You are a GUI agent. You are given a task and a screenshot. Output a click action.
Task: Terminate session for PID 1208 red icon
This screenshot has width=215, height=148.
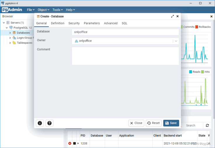pyautogui.click(x=70, y=143)
